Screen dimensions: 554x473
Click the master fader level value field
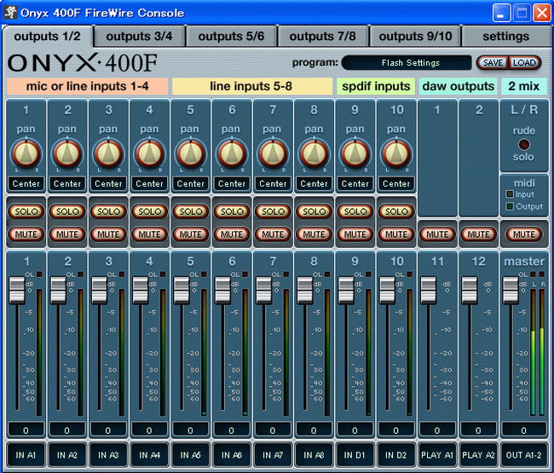pos(523,430)
